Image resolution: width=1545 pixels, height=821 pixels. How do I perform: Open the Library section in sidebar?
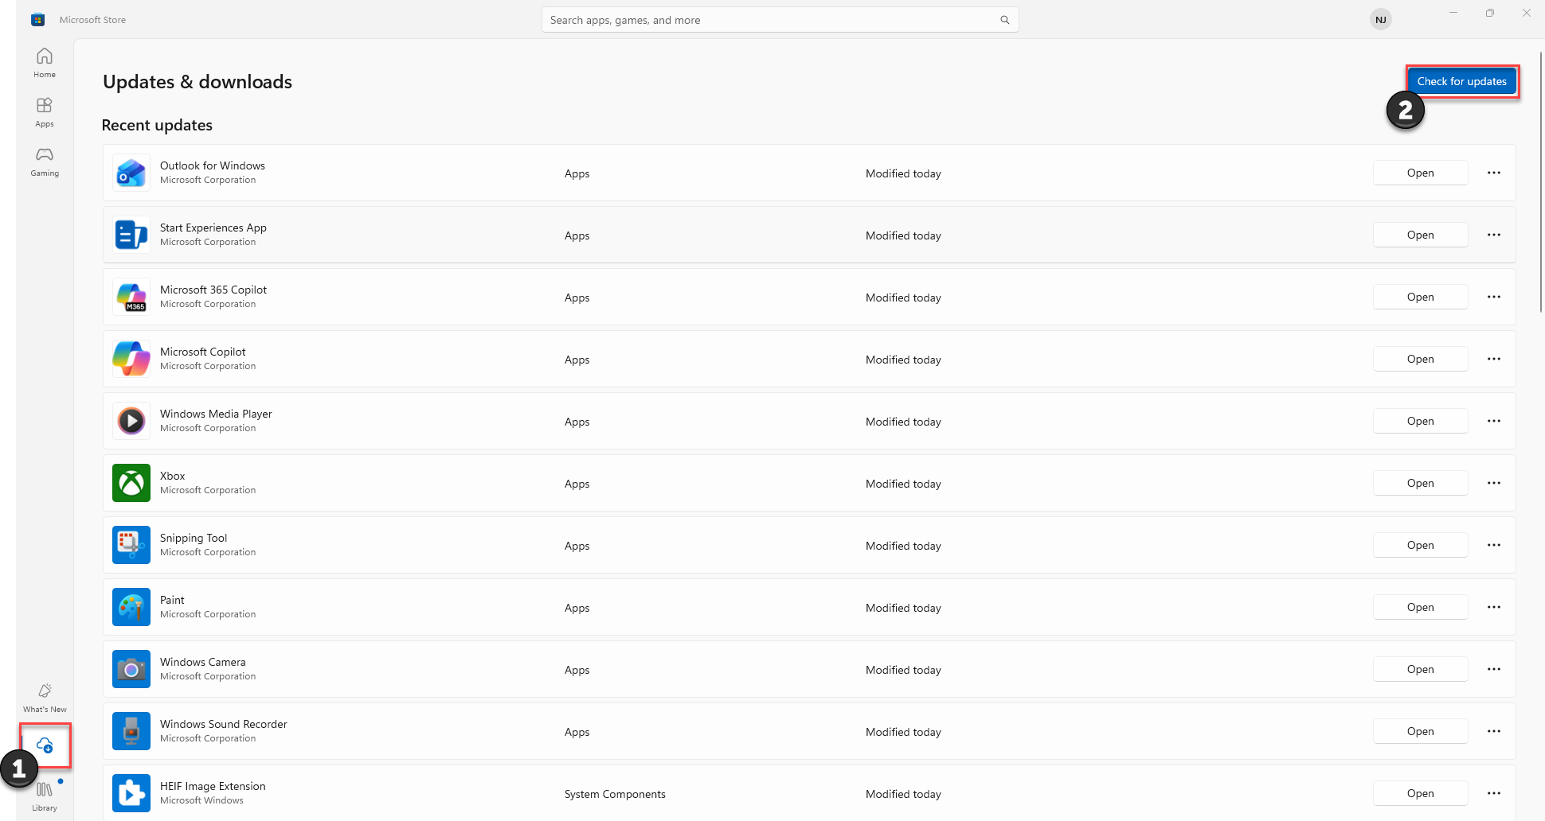tap(45, 796)
